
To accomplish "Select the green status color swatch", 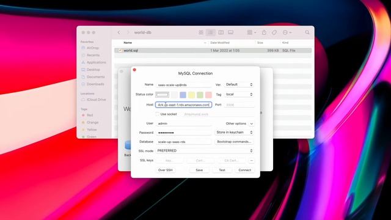I will [200, 95].
